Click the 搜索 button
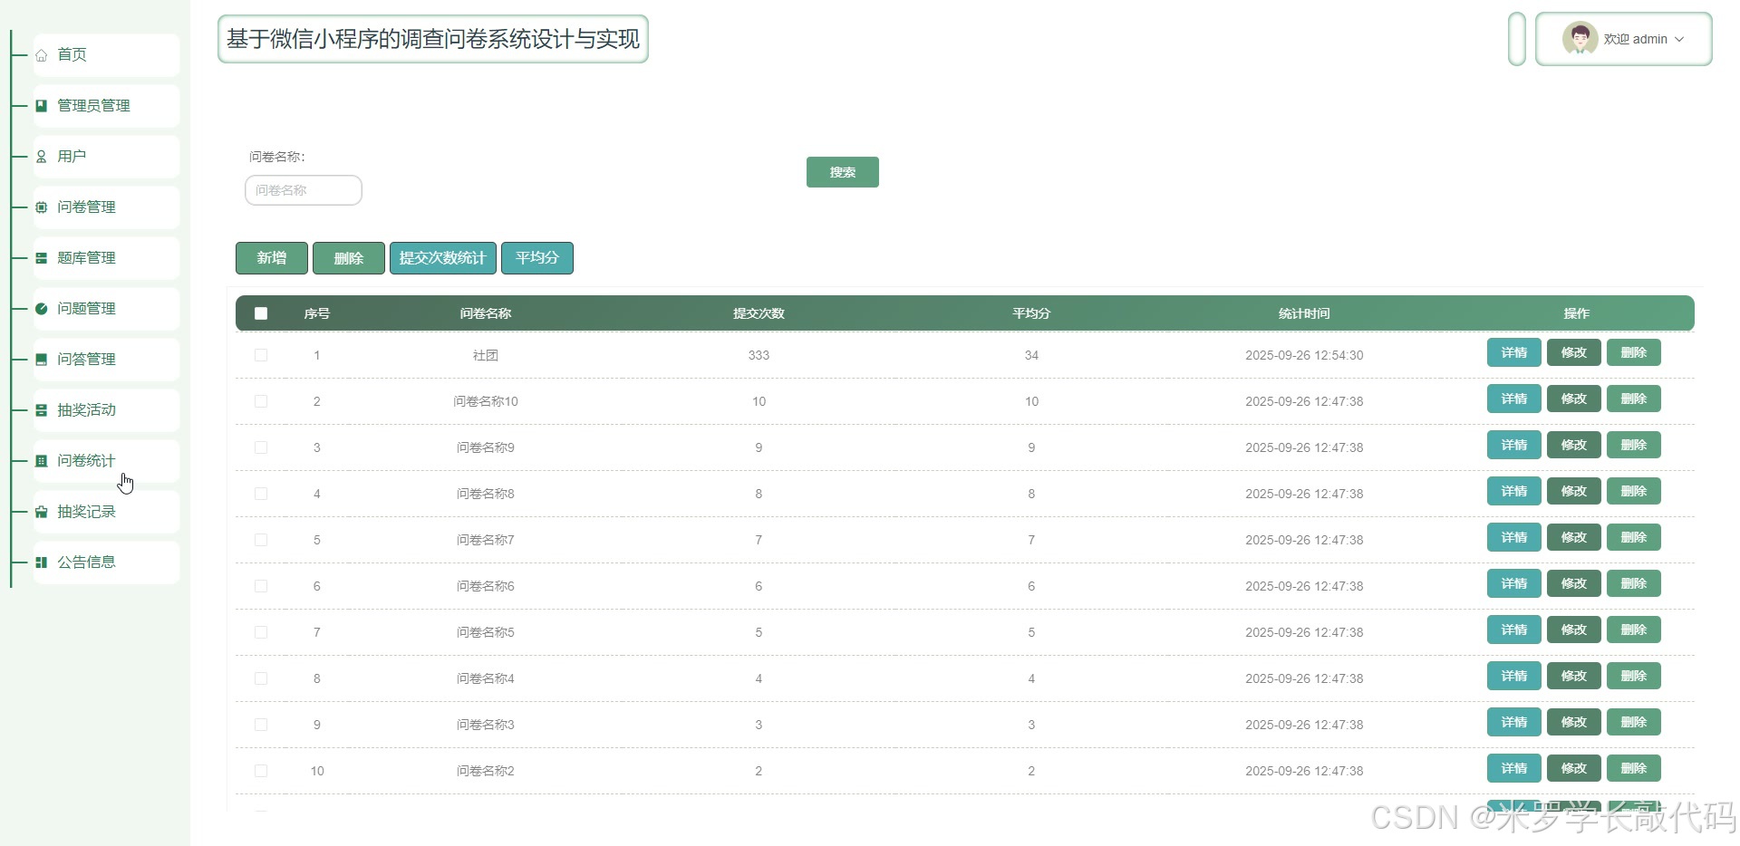The width and height of the screenshot is (1740, 846). tap(842, 172)
